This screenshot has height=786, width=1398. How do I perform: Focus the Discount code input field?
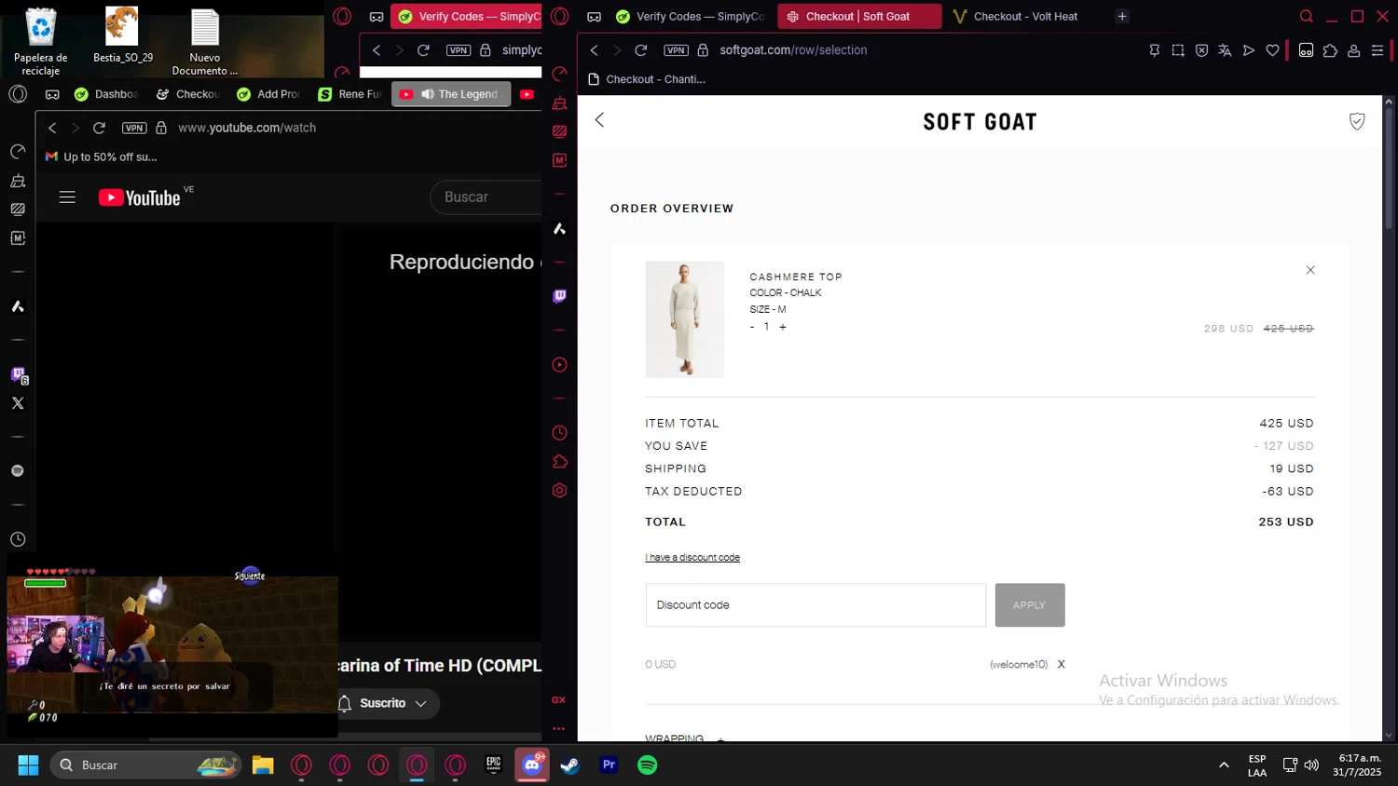815,605
